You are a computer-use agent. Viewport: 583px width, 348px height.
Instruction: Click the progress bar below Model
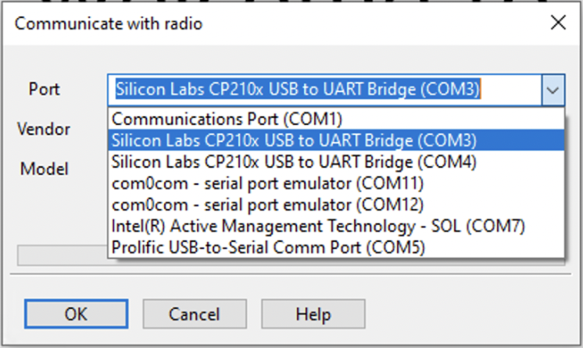click(x=62, y=255)
